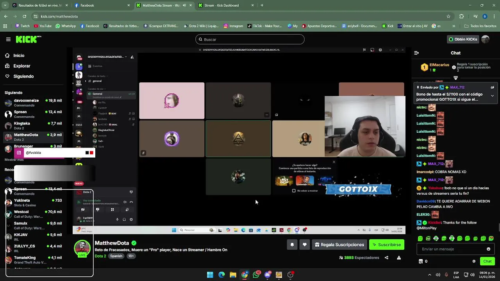Image resolution: width=500 pixels, height=281 pixels.
Task: Click Mostrar más under followed channels
Action: (14, 160)
